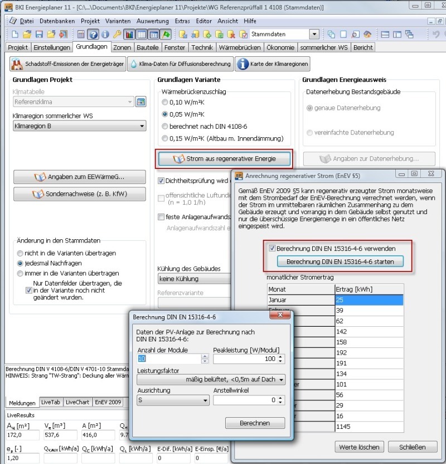Toggle 'Nur Datenfelder übertragen' checkbox
The width and height of the screenshot is (446, 464).
28,291
